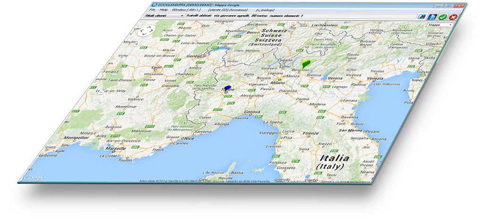Click the Verona label on the map

click(x=335, y=78)
